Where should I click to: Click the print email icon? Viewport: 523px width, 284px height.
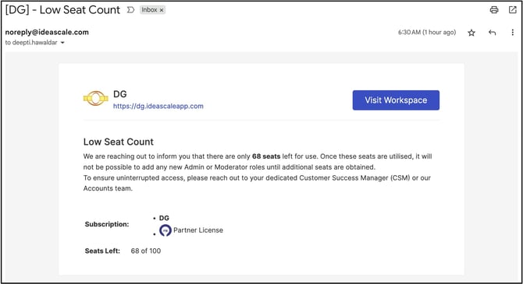point(494,10)
